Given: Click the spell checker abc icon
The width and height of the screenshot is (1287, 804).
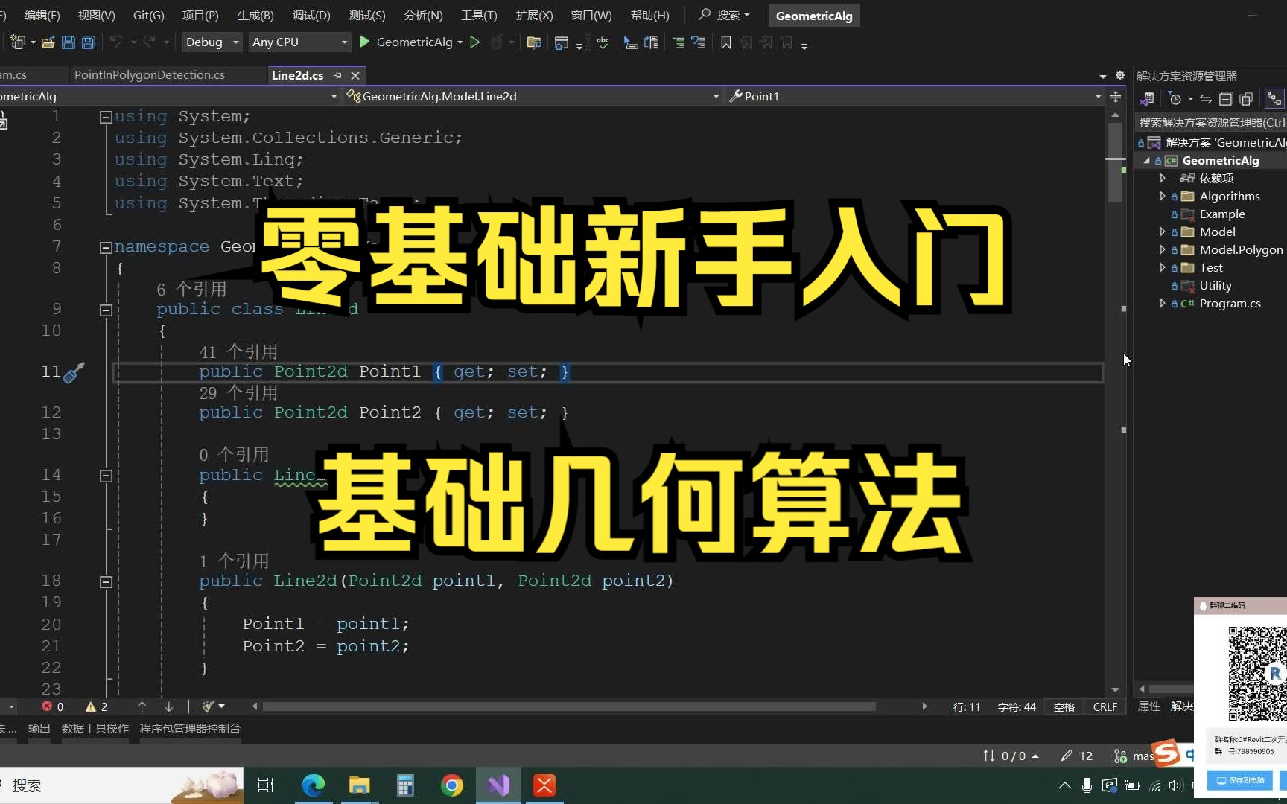Looking at the screenshot, I should click(x=603, y=42).
